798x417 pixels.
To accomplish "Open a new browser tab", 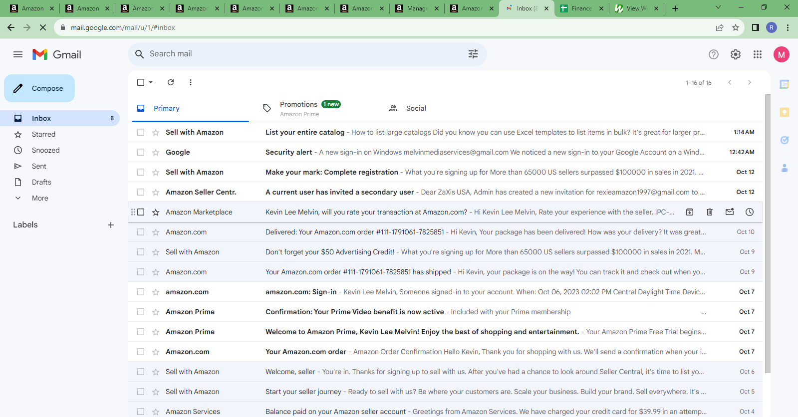I will [675, 8].
